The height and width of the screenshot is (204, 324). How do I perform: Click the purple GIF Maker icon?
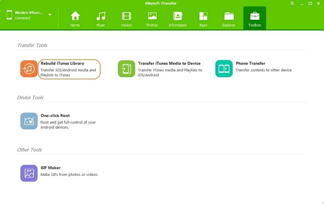click(x=29, y=173)
